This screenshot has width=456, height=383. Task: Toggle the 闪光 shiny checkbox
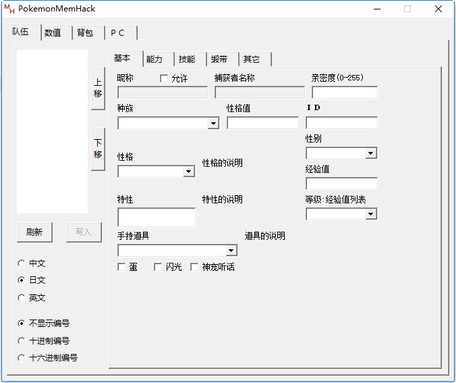click(159, 267)
